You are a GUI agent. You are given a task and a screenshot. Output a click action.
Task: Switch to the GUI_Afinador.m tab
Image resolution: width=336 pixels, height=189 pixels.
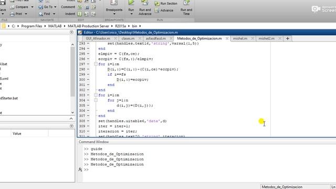[x=98, y=38]
